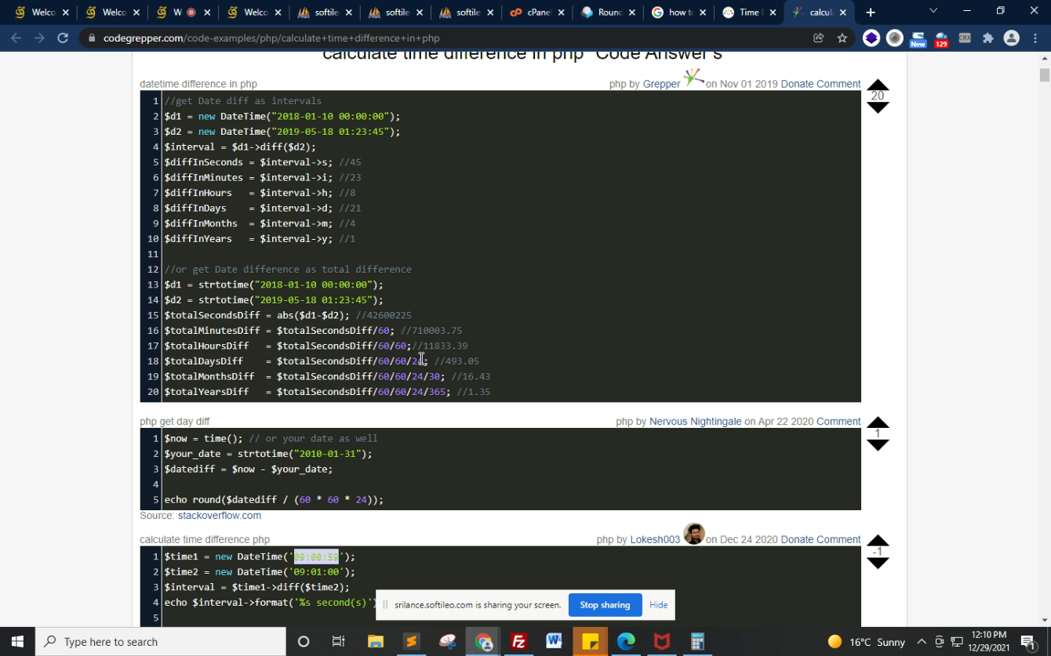Bookmark this page with the star icon
Screen dimensions: 1051x656
[842, 38]
